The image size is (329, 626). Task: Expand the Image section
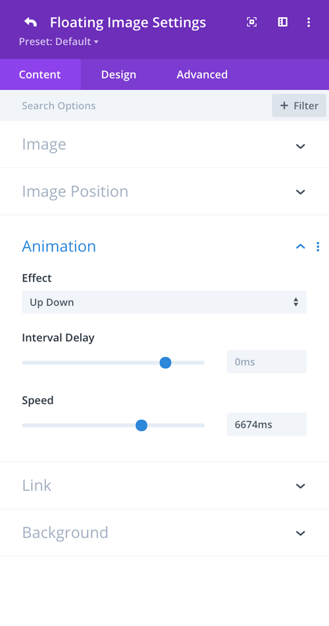point(164,145)
